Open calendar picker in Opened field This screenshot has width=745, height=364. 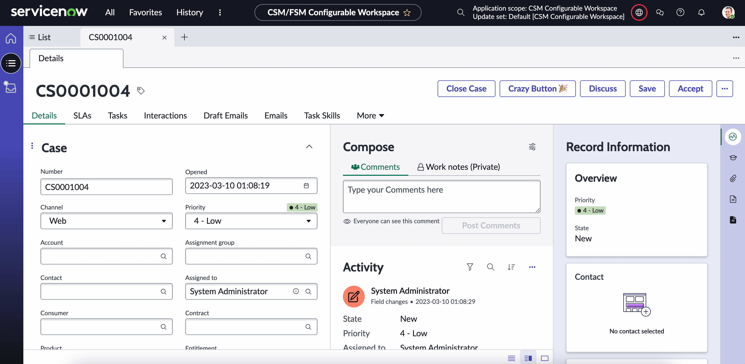click(x=306, y=186)
